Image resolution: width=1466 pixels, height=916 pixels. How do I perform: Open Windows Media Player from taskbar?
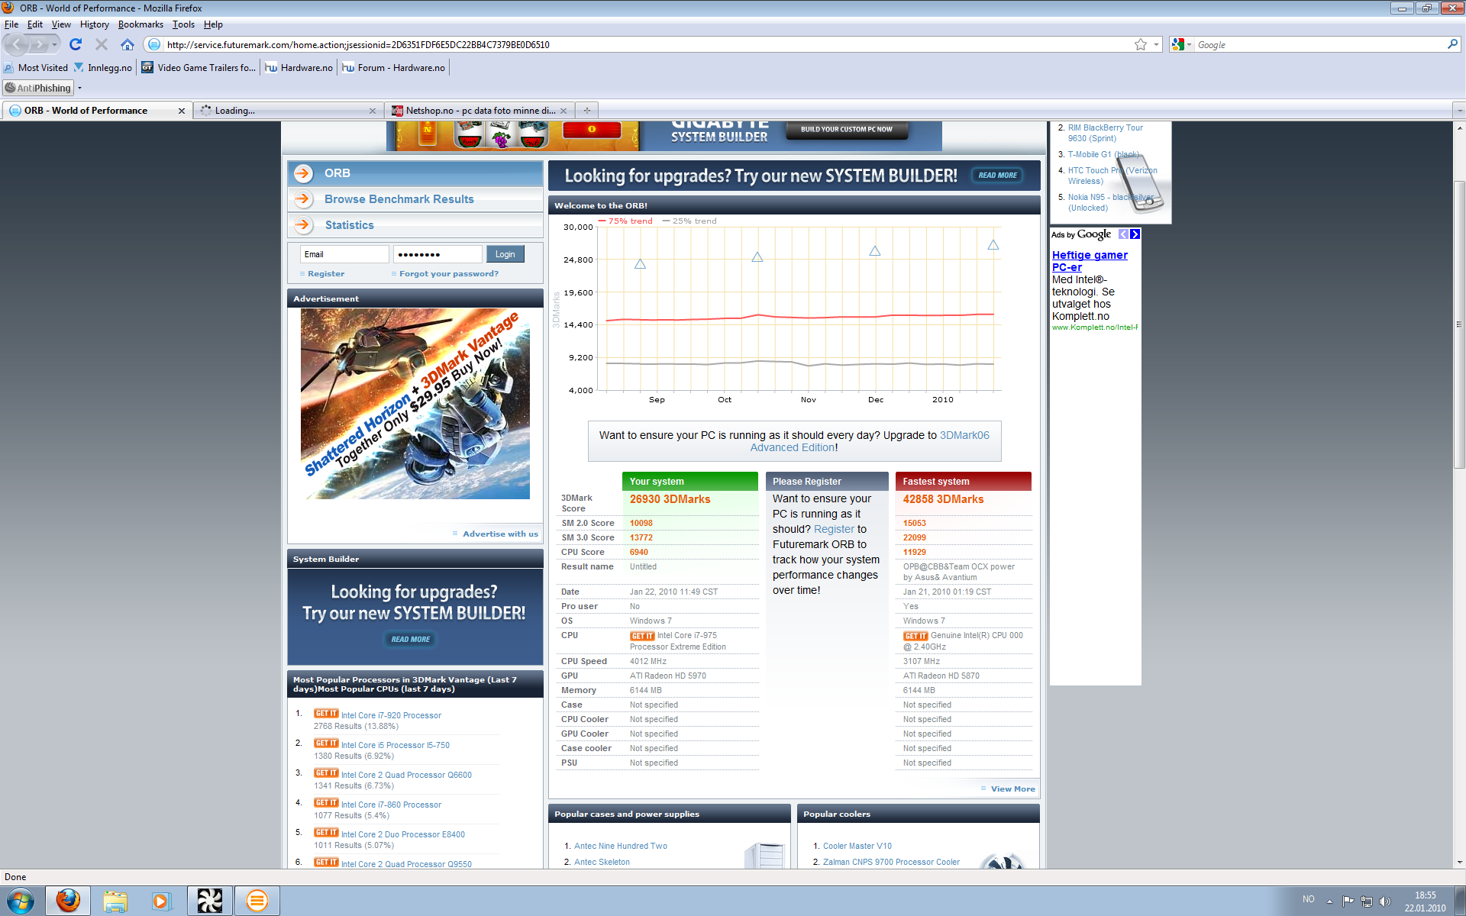[161, 901]
